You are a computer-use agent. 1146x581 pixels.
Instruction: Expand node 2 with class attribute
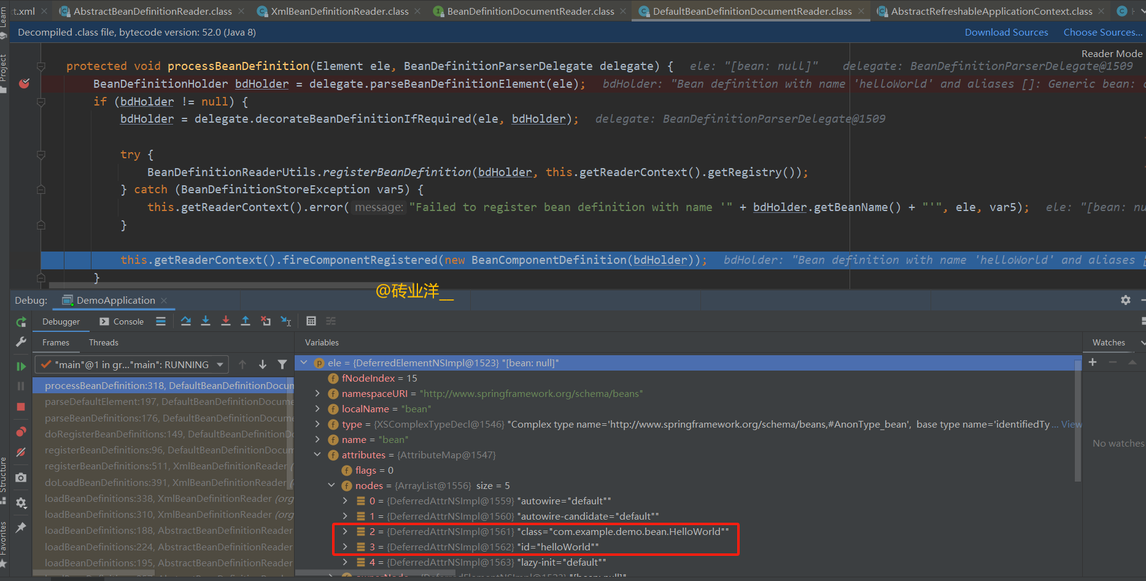point(345,531)
